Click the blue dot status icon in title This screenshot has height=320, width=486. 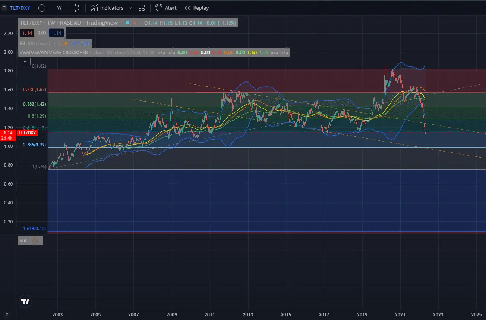[127, 23]
